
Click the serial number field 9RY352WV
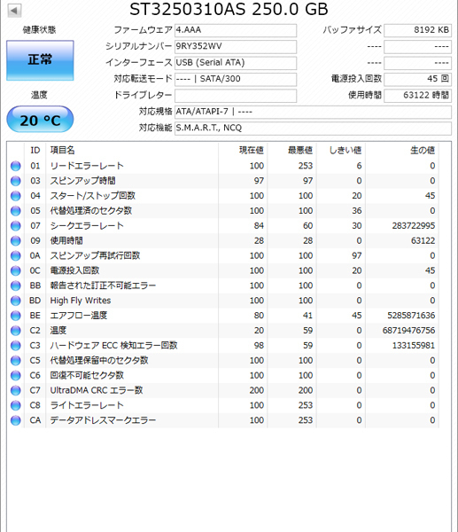click(236, 46)
